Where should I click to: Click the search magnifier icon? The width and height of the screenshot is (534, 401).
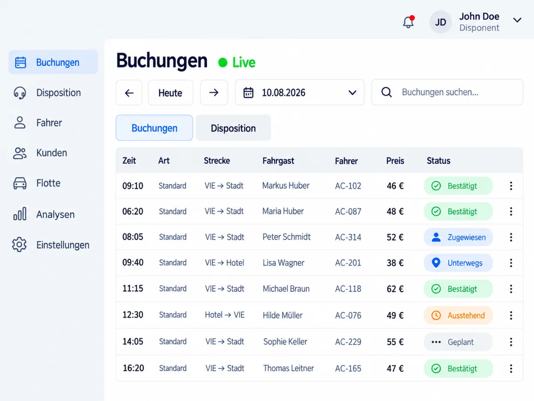(387, 92)
